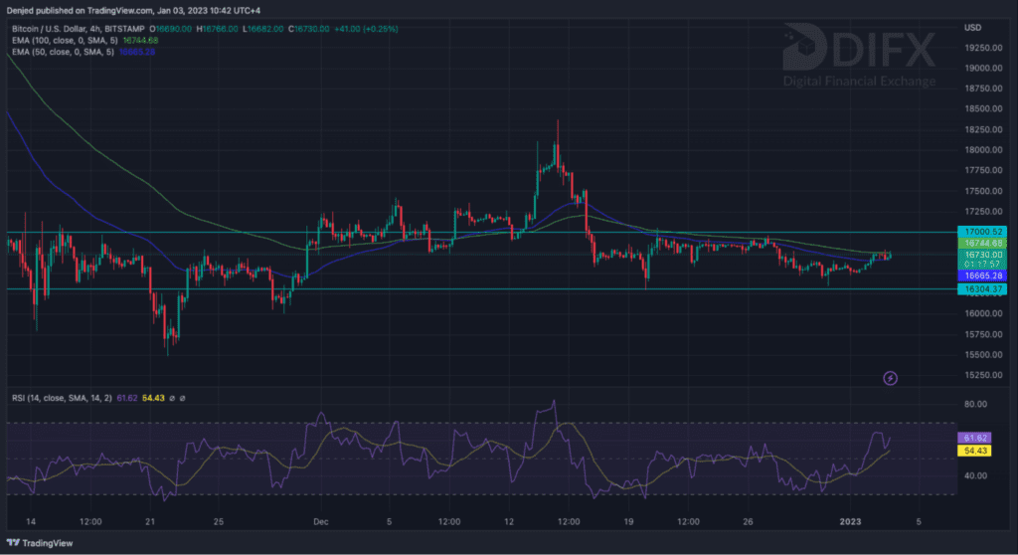Click the Bitcoin / U.S. Dollar symbol title

coord(57,30)
